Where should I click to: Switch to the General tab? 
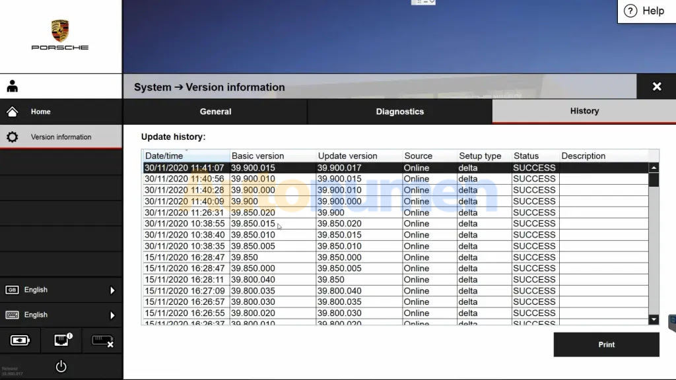tap(215, 111)
